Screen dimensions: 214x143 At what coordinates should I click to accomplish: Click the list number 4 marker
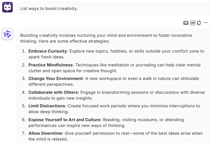(24, 92)
